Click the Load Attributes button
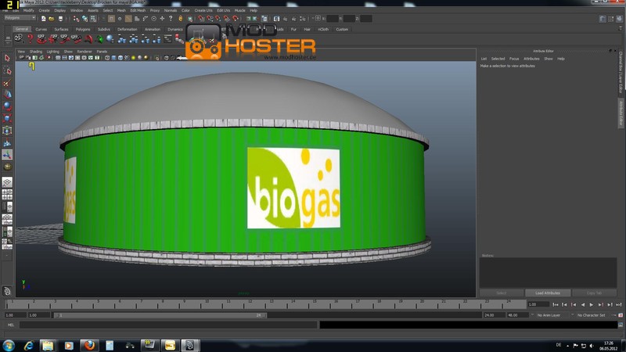The image size is (626, 352). pos(547,293)
